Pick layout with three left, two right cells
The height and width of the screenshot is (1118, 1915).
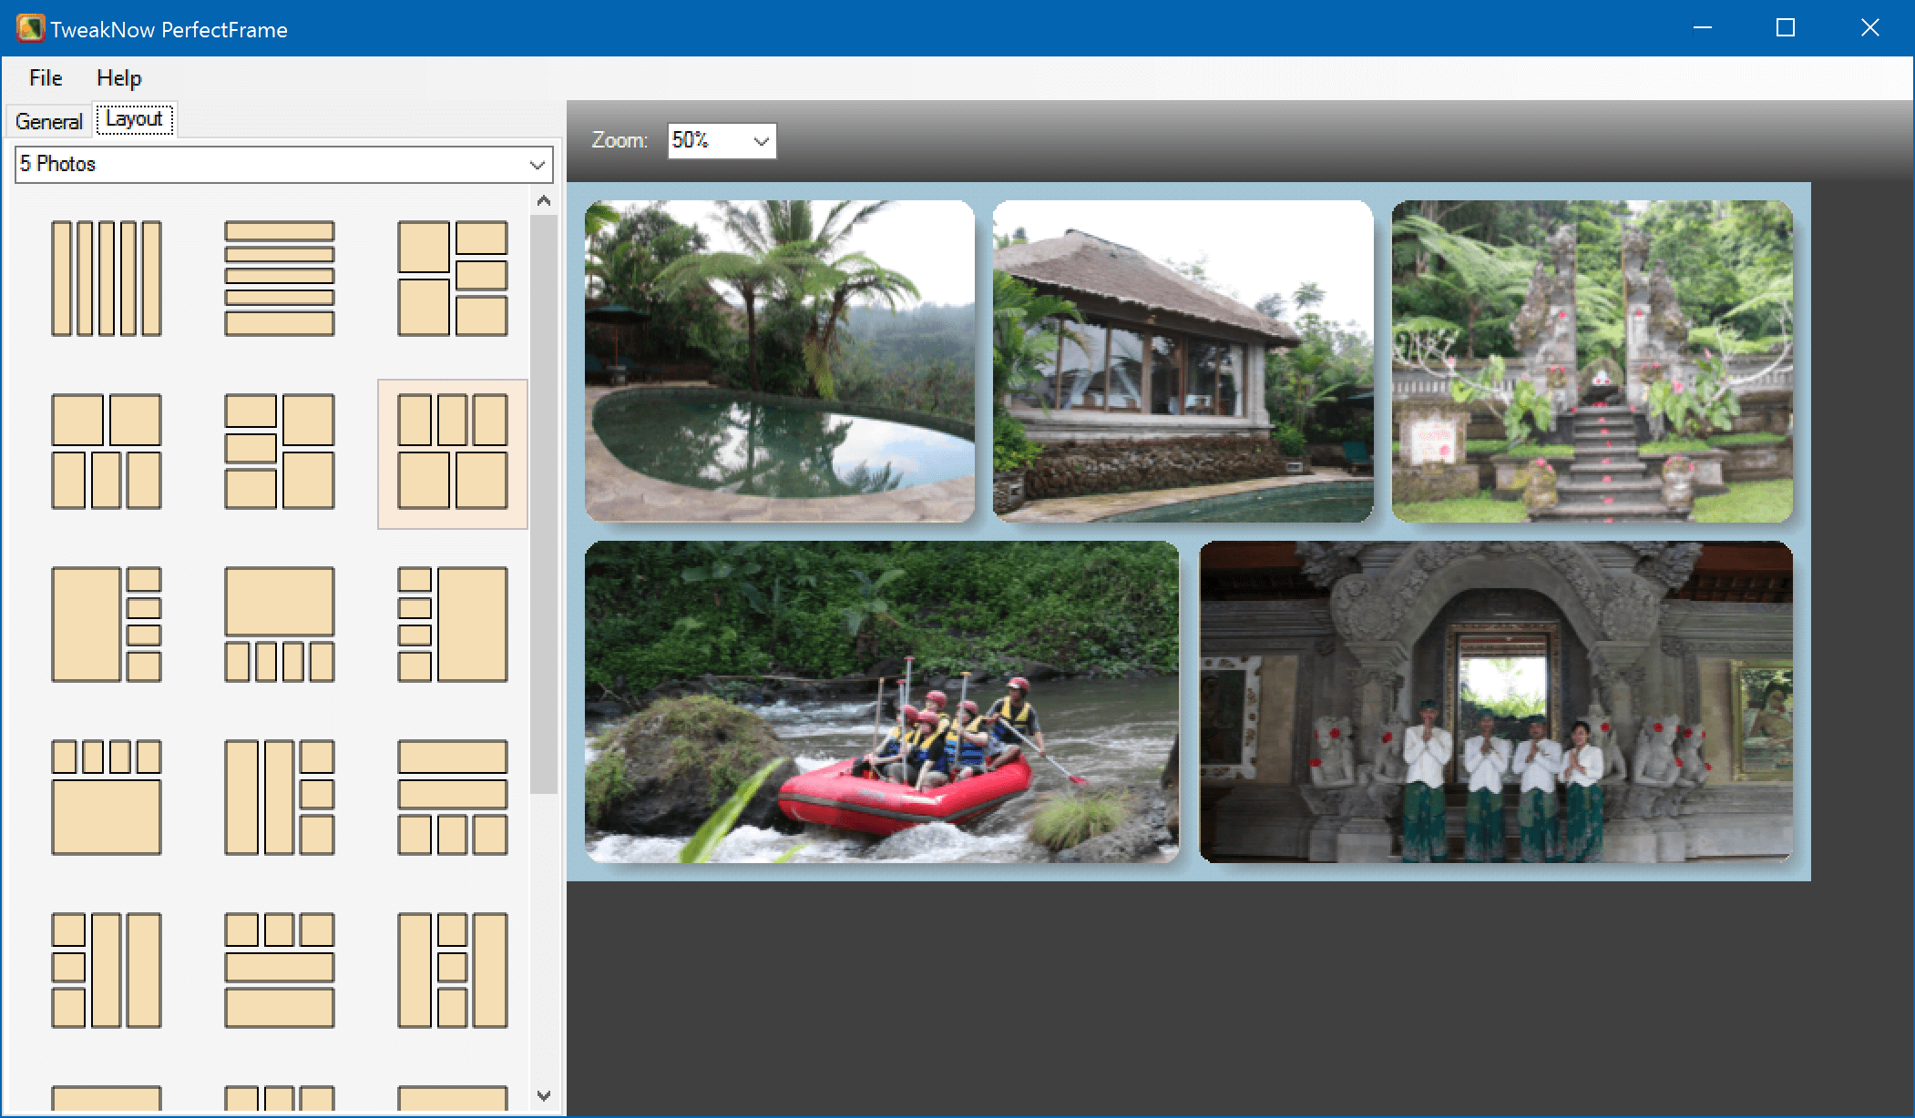[280, 452]
